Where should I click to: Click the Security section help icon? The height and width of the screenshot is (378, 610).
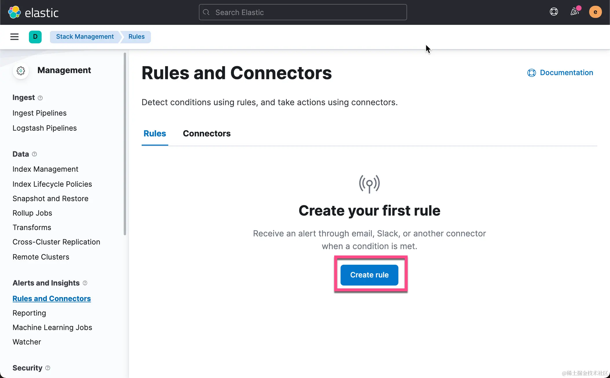(x=48, y=368)
